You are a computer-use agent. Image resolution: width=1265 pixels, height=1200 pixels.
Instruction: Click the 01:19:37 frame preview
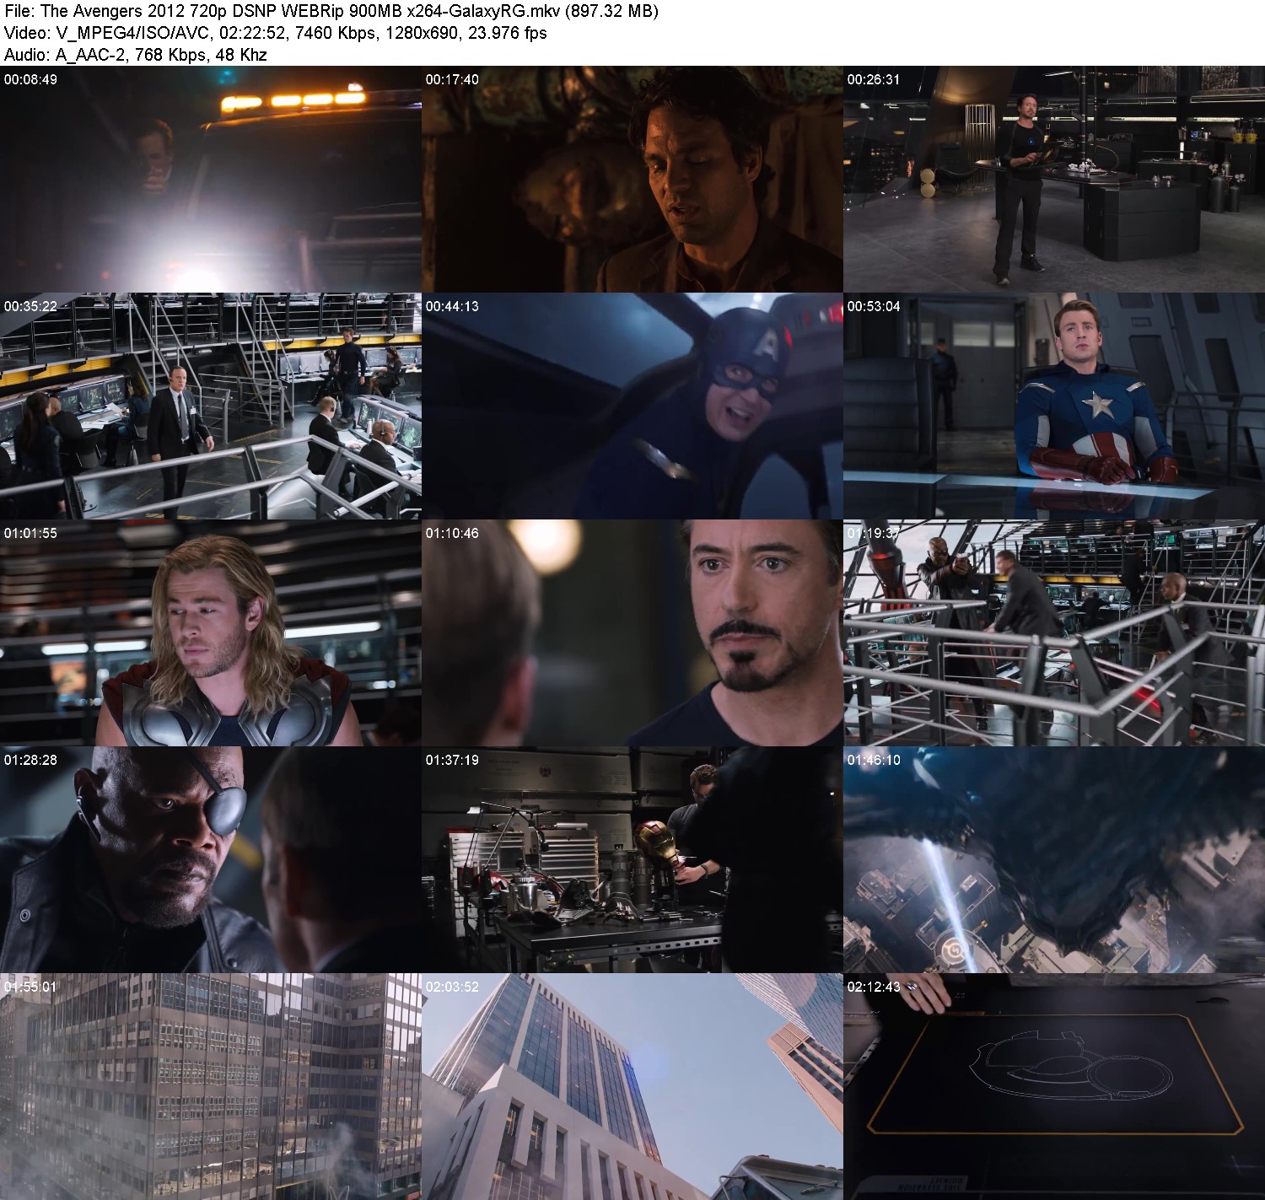point(1054,633)
